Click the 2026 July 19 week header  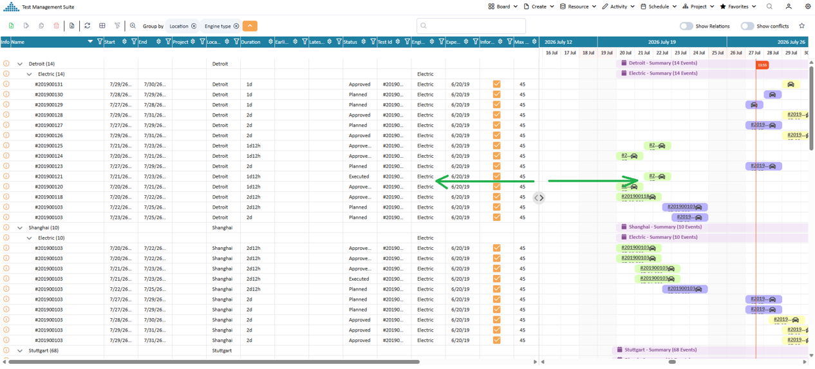pyautogui.click(x=662, y=42)
